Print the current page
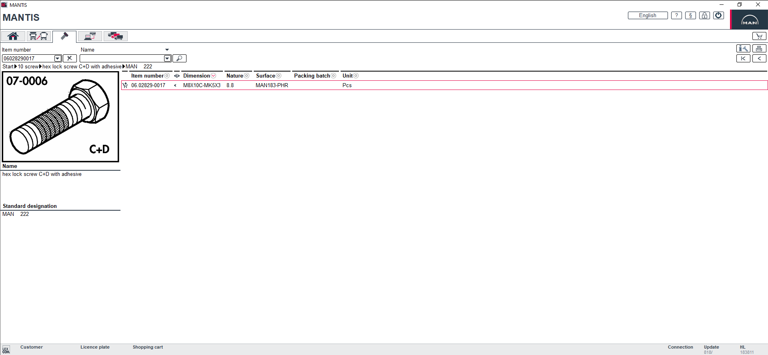This screenshot has width=768, height=355. (759, 48)
